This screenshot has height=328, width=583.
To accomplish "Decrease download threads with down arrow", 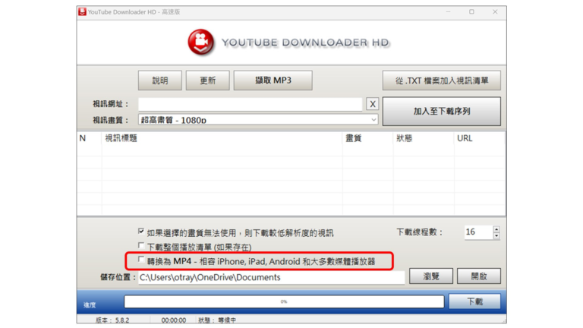I will (496, 236).
